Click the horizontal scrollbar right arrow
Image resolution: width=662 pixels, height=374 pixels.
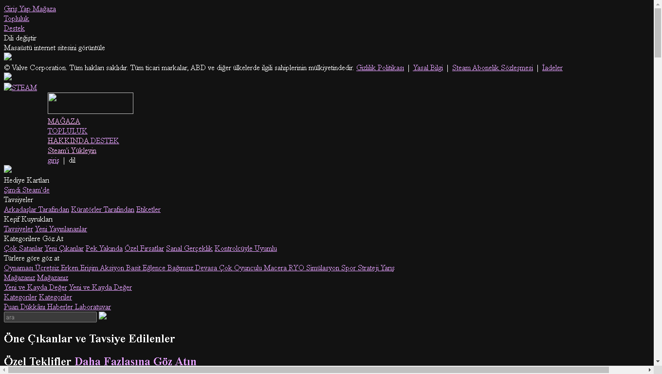click(x=649, y=370)
